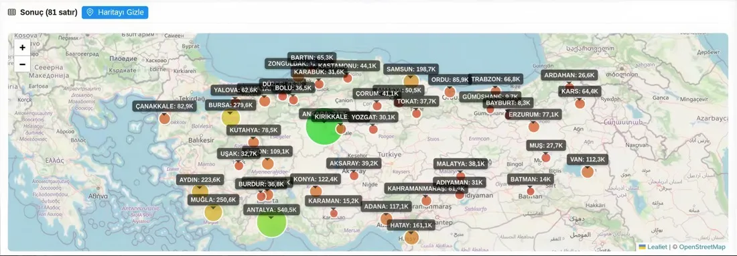The width and height of the screenshot is (737, 256).
Task: Select the MUŞ: 27,7K label
Action: pyautogui.click(x=545, y=145)
